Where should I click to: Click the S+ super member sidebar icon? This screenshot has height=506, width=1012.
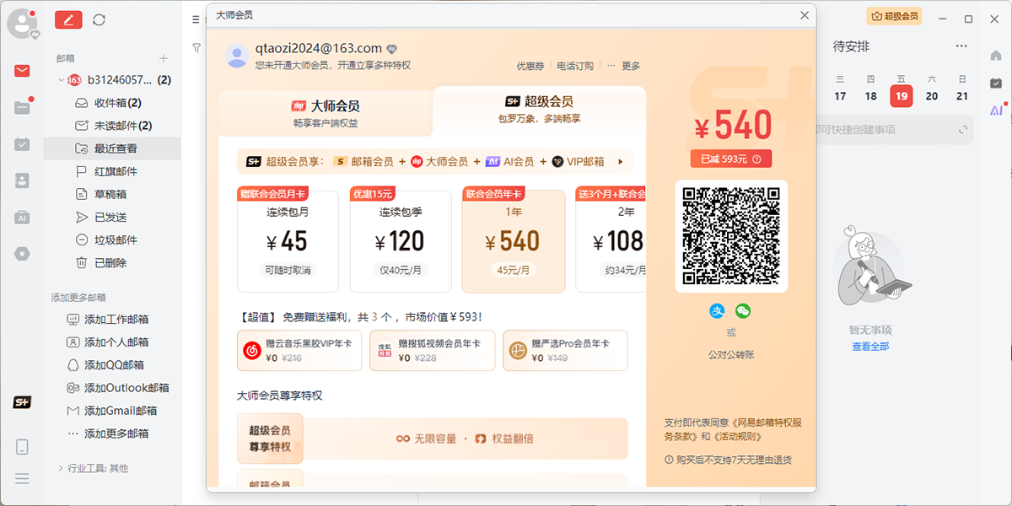pyautogui.click(x=22, y=402)
